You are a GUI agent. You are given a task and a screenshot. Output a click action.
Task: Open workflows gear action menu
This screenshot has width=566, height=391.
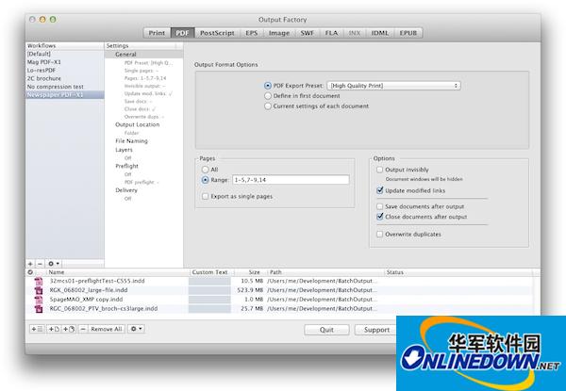pyautogui.click(x=54, y=264)
